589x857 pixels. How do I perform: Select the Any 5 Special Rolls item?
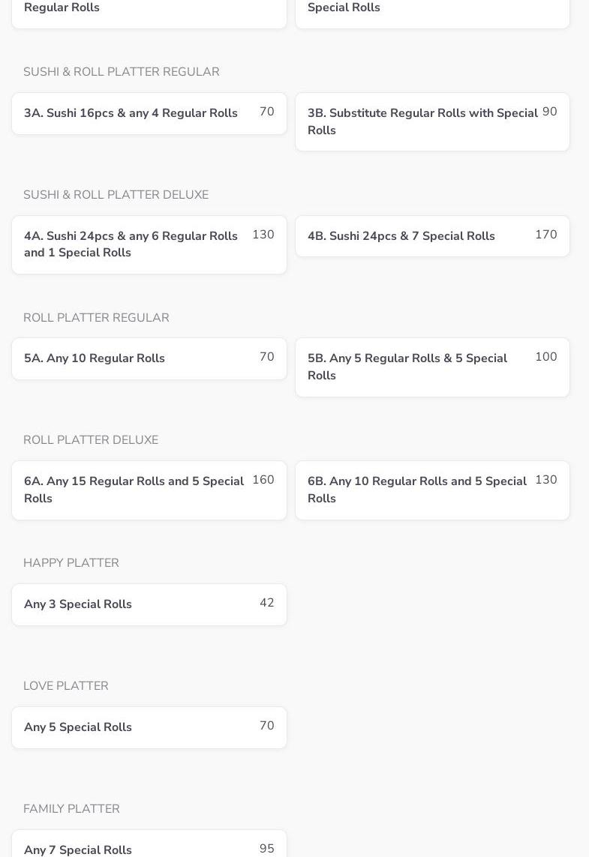pos(149,727)
